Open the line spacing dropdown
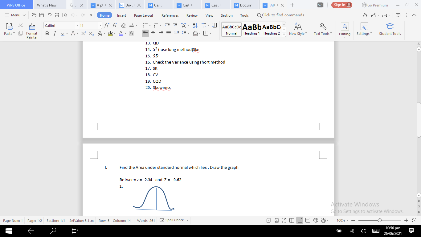This screenshot has height=237, width=421. [x=185, y=34]
